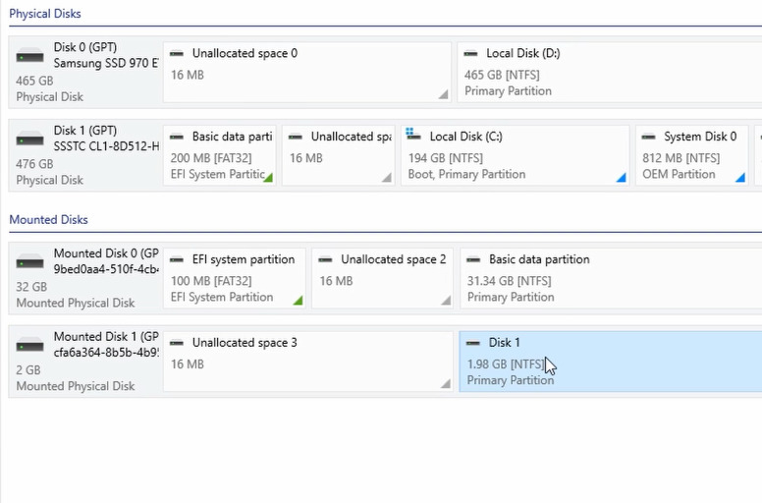Click the Mounted Disk 0 drive icon

coord(29,262)
